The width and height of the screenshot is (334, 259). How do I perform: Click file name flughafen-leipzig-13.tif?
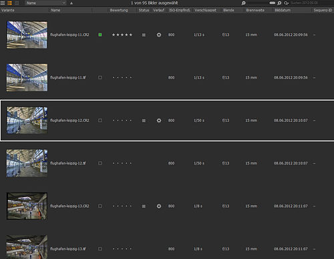pyautogui.click(x=67, y=249)
